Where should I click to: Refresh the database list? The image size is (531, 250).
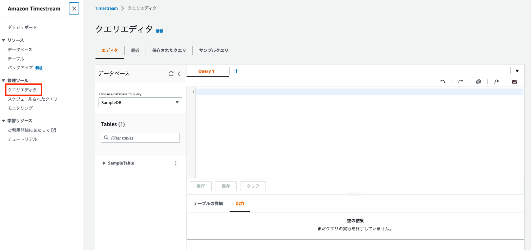tap(171, 74)
